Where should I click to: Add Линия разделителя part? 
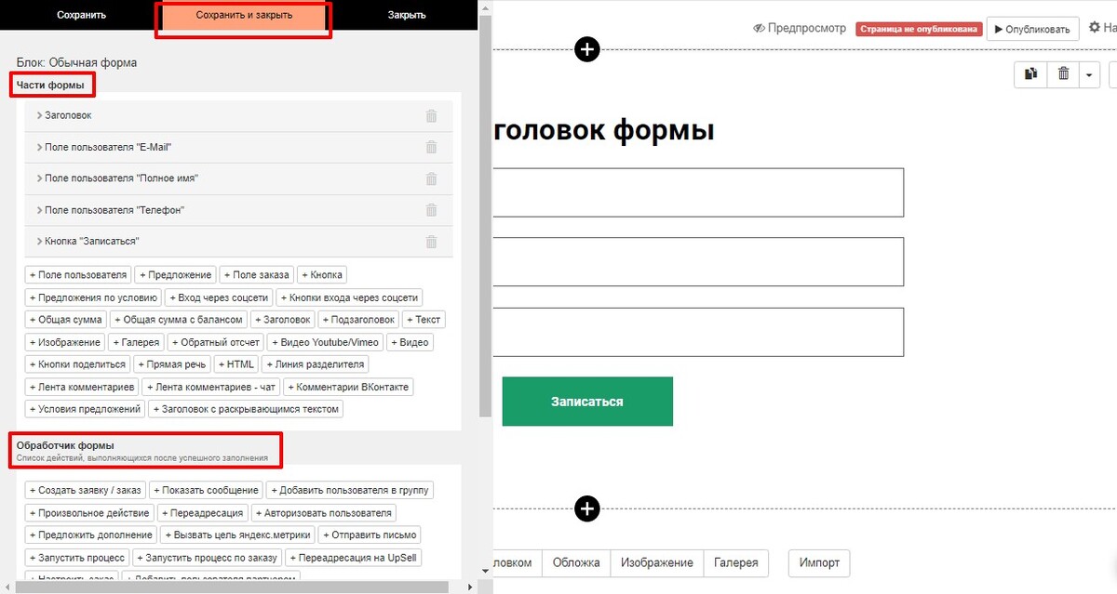click(316, 364)
